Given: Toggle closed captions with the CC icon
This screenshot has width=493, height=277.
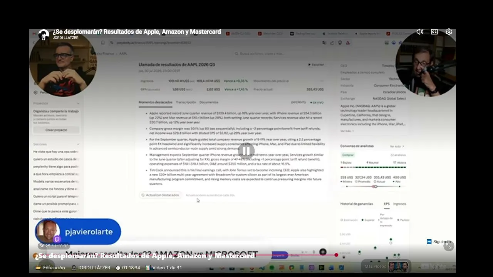Looking at the screenshot, I should pos(434,32).
